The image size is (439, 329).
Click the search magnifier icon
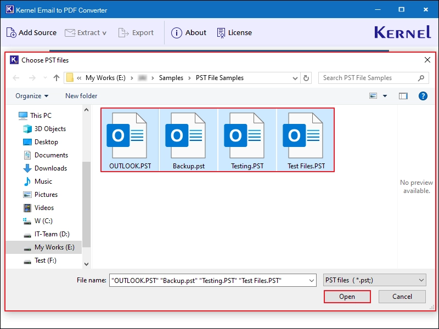(x=421, y=78)
